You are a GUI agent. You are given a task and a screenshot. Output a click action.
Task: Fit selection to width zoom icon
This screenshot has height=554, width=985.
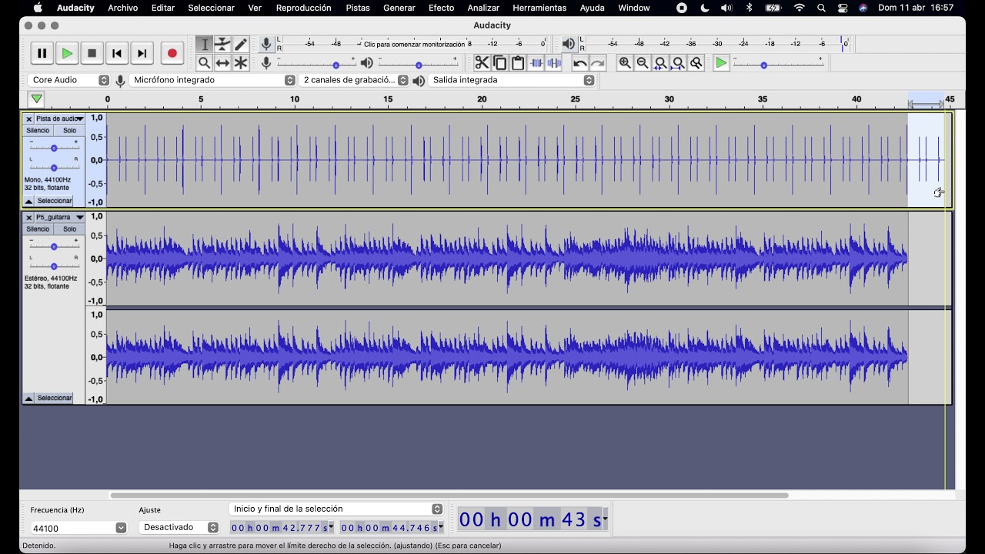[x=660, y=63]
